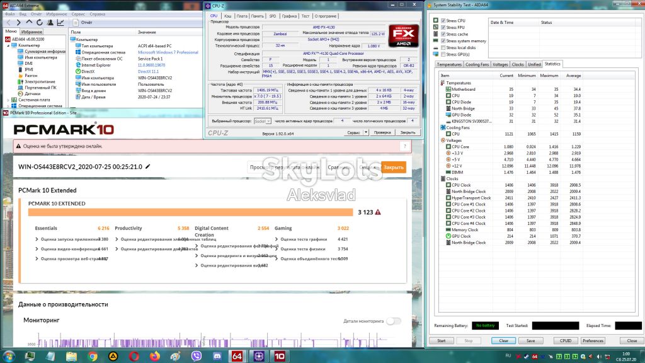This screenshot has width=645, height=363.
Task: Collapse the Компьютер tree node in AIDA64
Action: [8, 45]
